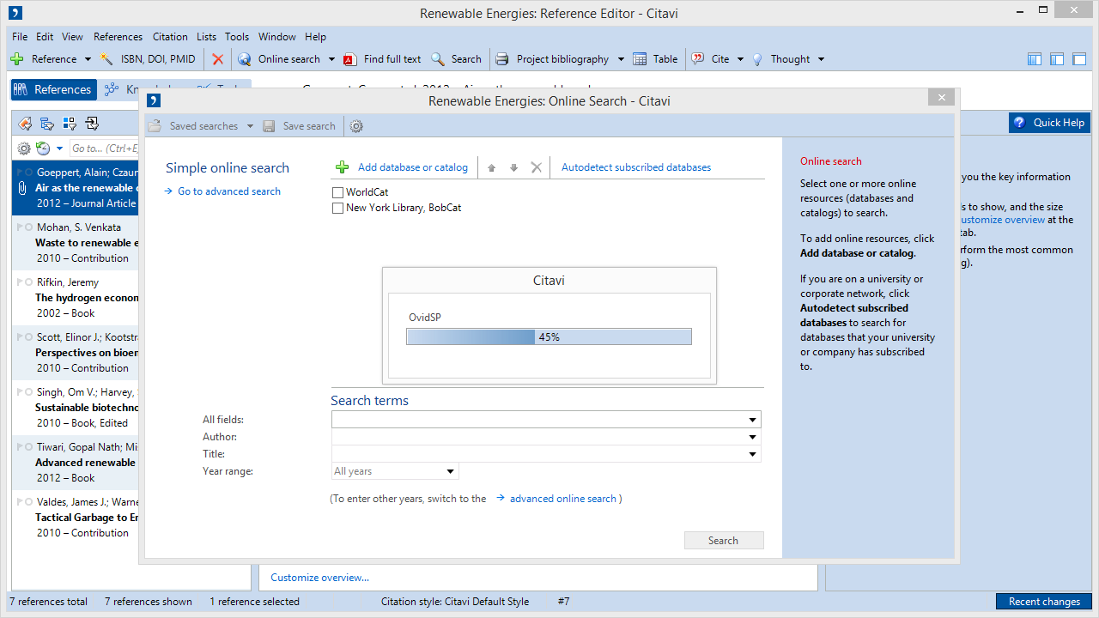Screen dimensions: 1099x618
Task: Open the Help menu
Action: coord(315,37)
